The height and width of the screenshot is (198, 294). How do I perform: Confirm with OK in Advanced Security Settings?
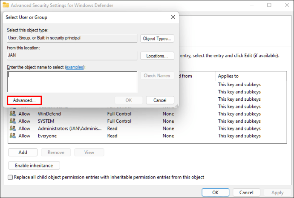coord(216,192)
